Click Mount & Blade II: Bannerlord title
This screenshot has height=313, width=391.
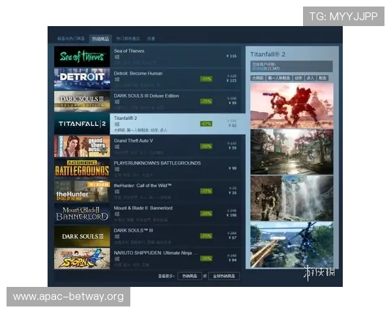click(143, 208)
